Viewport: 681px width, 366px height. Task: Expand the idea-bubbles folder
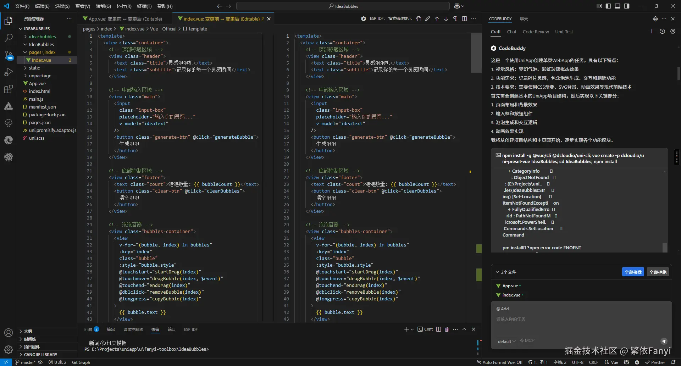42,37
